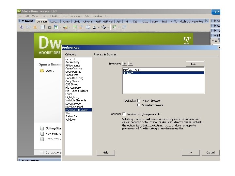Screen dimensions: 235x176
Task: Collapse the Files panel group
Action: 215,36
